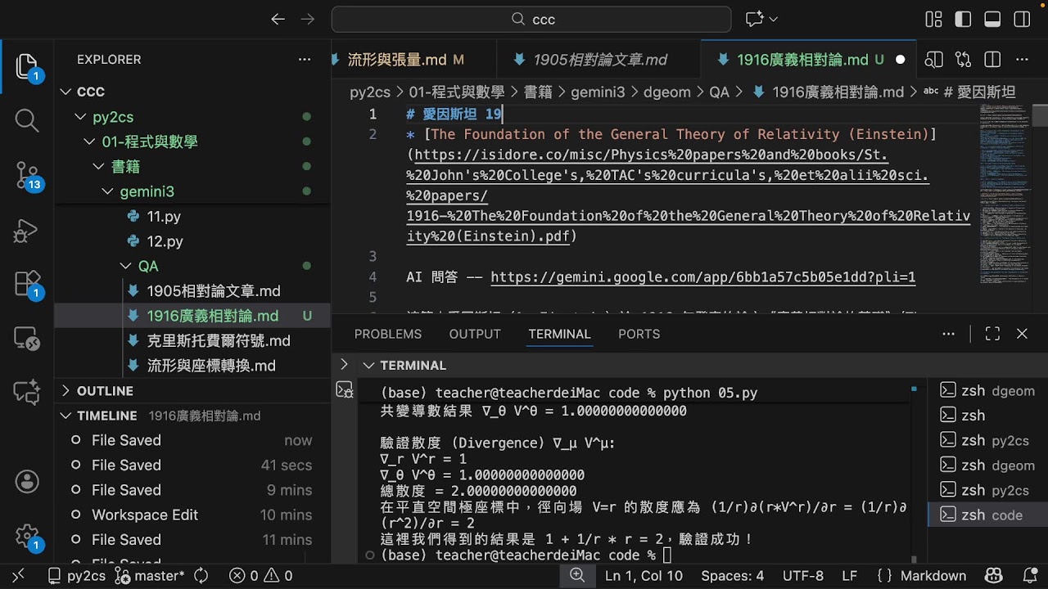
Task: Go back with the navigation arrow
Action: pyautogui.click(x=278, y=19)
